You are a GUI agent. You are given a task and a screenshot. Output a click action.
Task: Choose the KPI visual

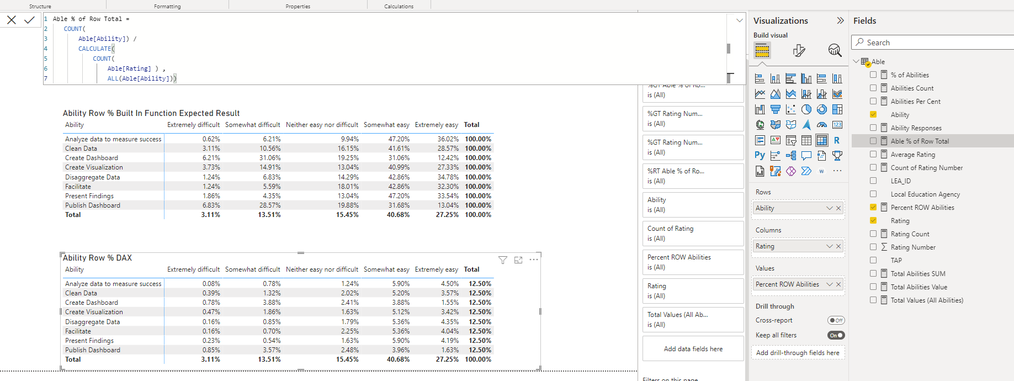pos(776,140)
